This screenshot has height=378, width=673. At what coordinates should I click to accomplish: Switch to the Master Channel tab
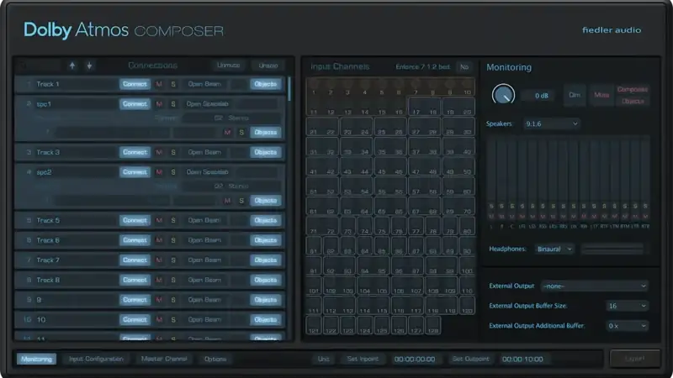tap(164, 360)
